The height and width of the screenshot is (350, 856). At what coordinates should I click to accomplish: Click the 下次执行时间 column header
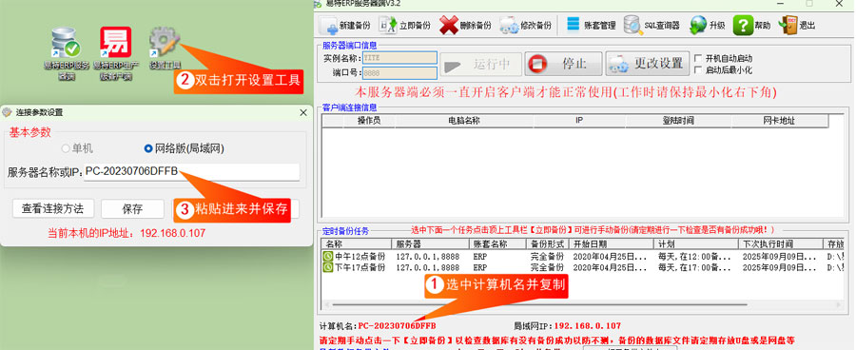(781, 243)
